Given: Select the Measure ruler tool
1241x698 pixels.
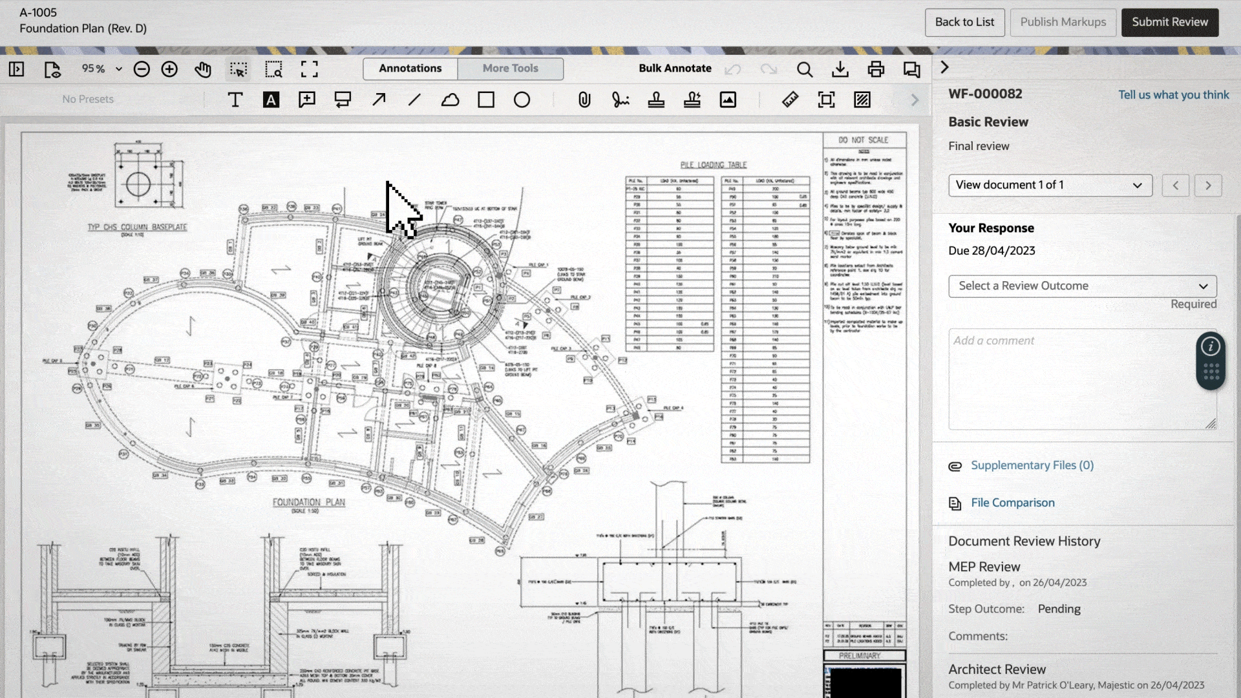Looking at the screenshot, I should (x=790, y=100).
